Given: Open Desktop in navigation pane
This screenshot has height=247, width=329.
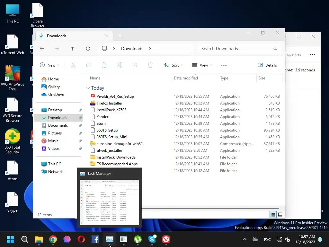Looking at the screenshot, I should [52, 110].
